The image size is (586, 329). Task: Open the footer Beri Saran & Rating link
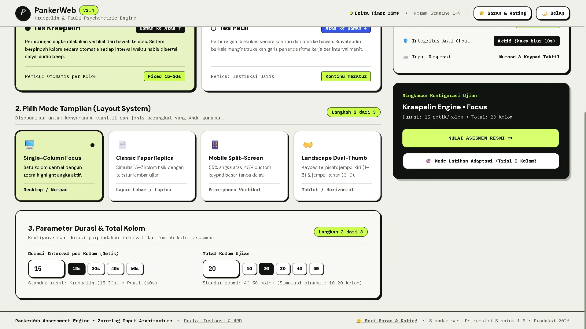coord(387,321)
